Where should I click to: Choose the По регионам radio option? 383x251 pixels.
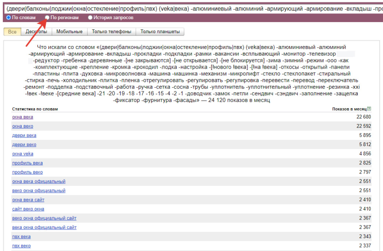47,18
